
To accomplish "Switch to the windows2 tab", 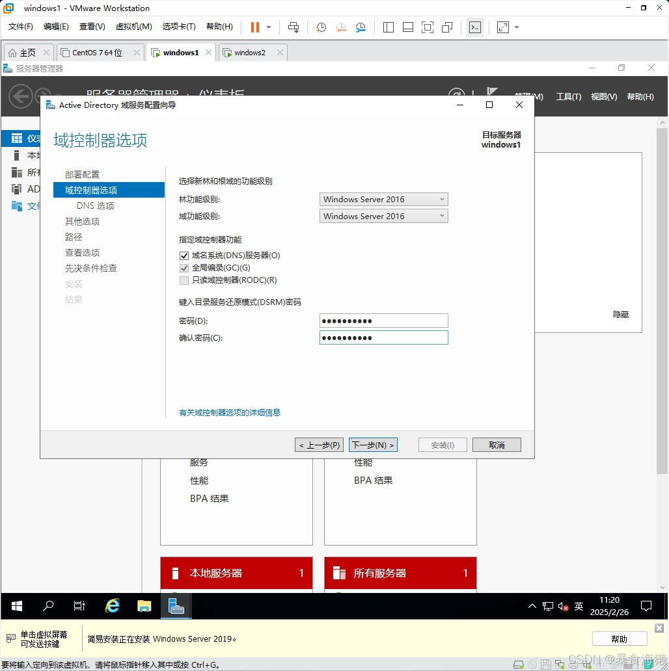I will coord(250,53).
